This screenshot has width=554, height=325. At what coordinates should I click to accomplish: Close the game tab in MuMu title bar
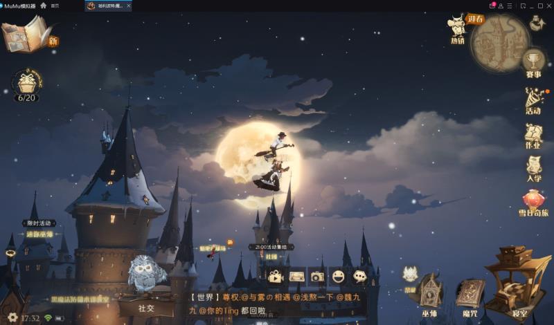pyautogui.click(x=129, y=6)
